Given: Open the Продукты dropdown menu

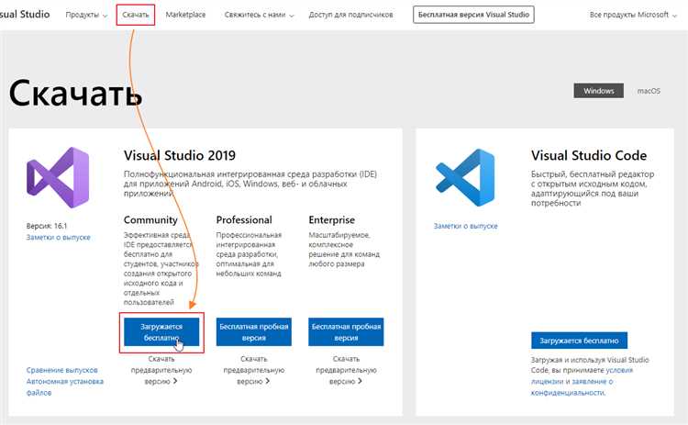Looking at the screenshot, I should pyautogui.click(x=86, y=15).
